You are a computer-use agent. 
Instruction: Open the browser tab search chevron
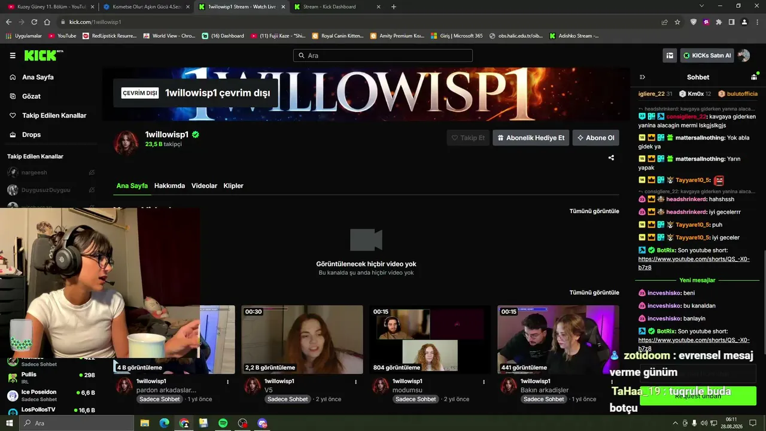[x=701, y=6]
